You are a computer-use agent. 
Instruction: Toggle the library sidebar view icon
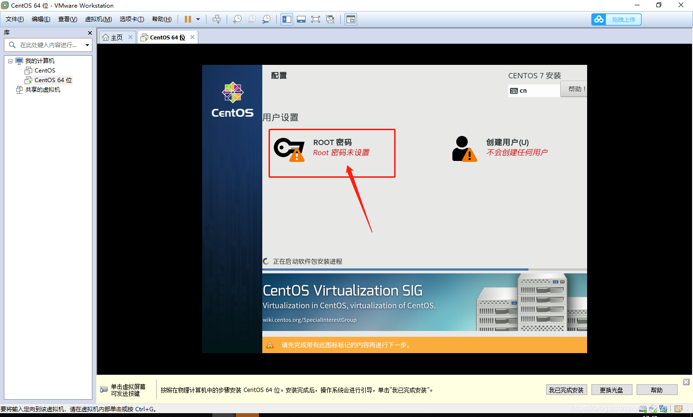click(287, 19)
